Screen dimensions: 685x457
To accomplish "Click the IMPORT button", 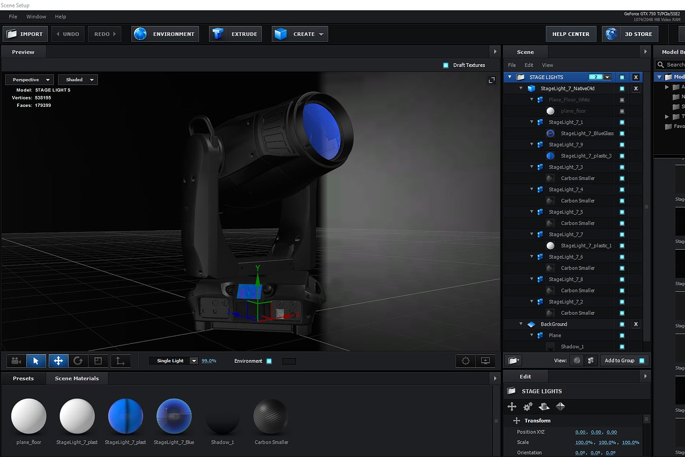I will [25, 34].
